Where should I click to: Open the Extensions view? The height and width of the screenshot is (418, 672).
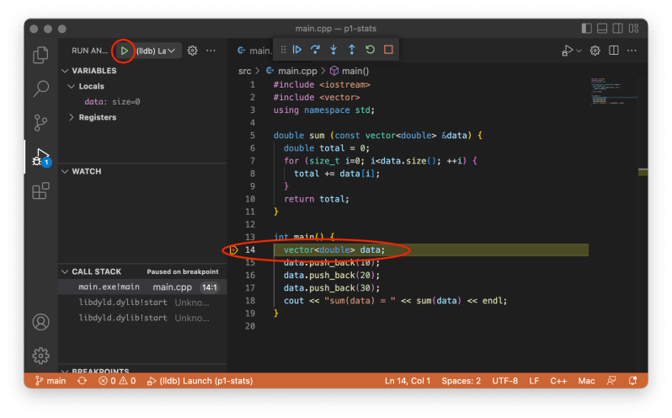[40, 191]
